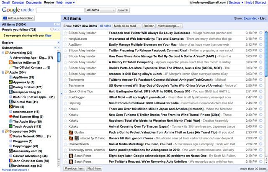Click the Daring Fireball star icon

pyautogui.click(x=10, y=87)
